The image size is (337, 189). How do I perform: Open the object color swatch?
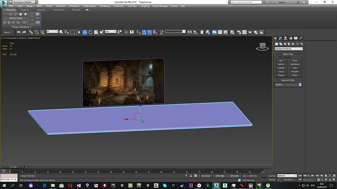point(300,85)
